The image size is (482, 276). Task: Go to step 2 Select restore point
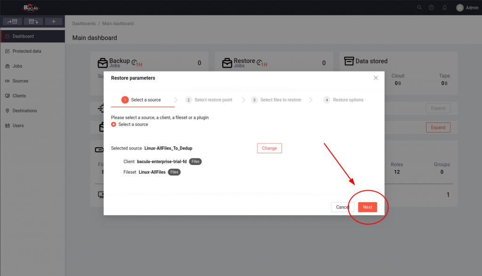click(x=210, y=100)
